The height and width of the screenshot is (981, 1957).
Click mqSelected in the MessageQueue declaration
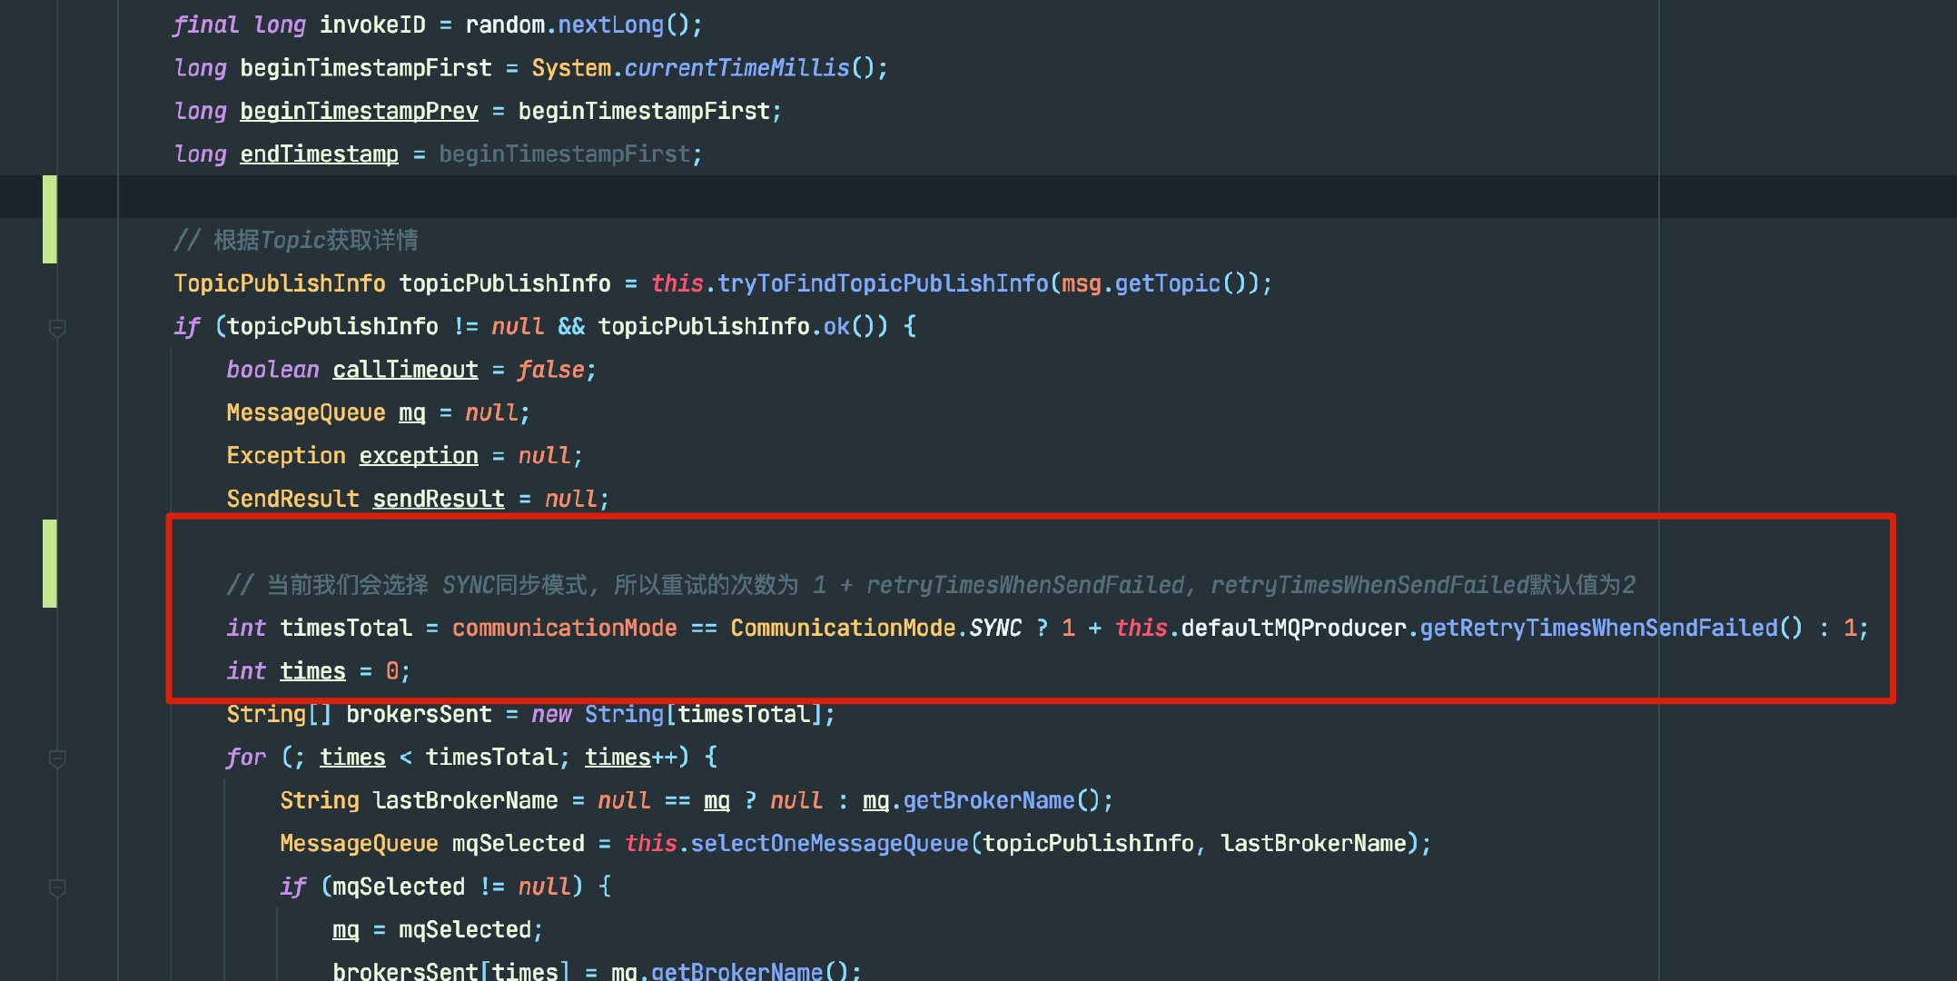(519, 844)
